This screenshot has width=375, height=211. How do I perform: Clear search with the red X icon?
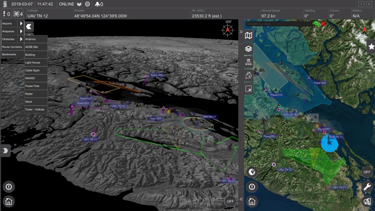(323, 24)
